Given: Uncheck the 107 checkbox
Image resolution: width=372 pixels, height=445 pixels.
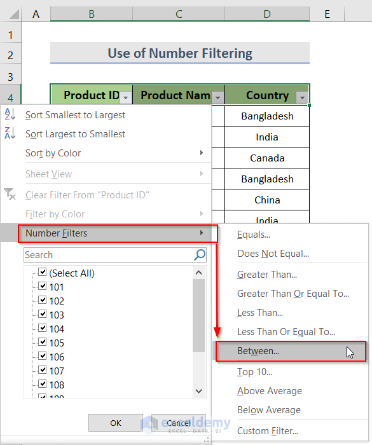Looking at the screenshot, I should coord(43,370).
